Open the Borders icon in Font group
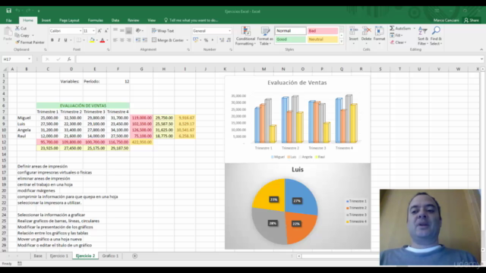 coord(79,40)
